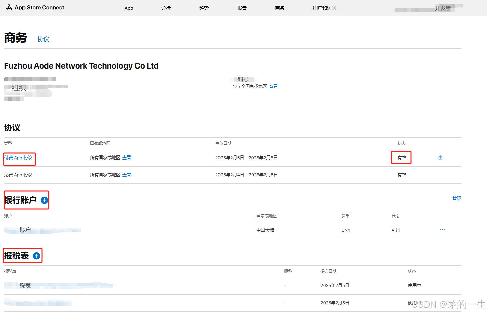Click the 可用 bank account status
This screenshot has height=313, width=487.
coord(396,230)
